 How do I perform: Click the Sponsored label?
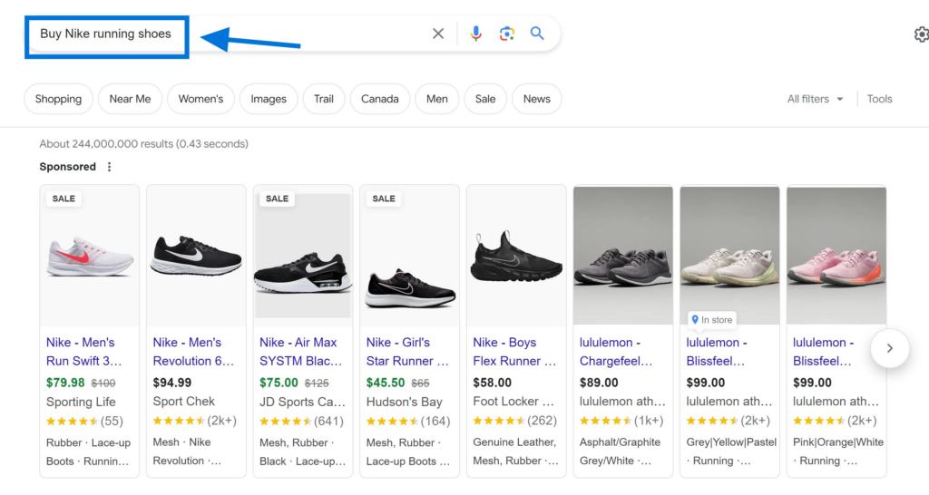(x=67, y=167)
